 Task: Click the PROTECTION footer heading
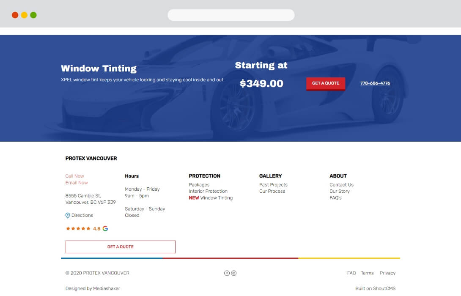click(204, 176)
